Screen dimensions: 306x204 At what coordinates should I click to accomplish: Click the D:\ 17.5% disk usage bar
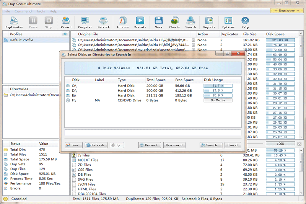click(218, 91)
